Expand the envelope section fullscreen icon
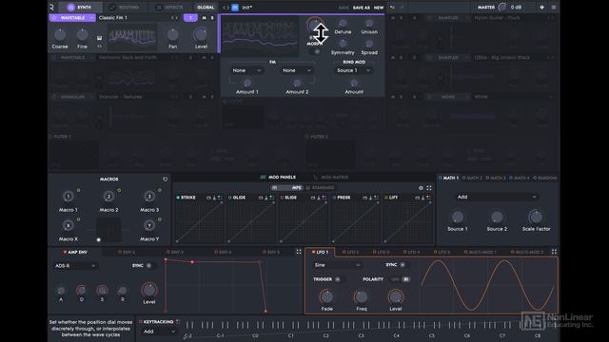609x342 pixels. pyautogui.click(x=299, y=252)
